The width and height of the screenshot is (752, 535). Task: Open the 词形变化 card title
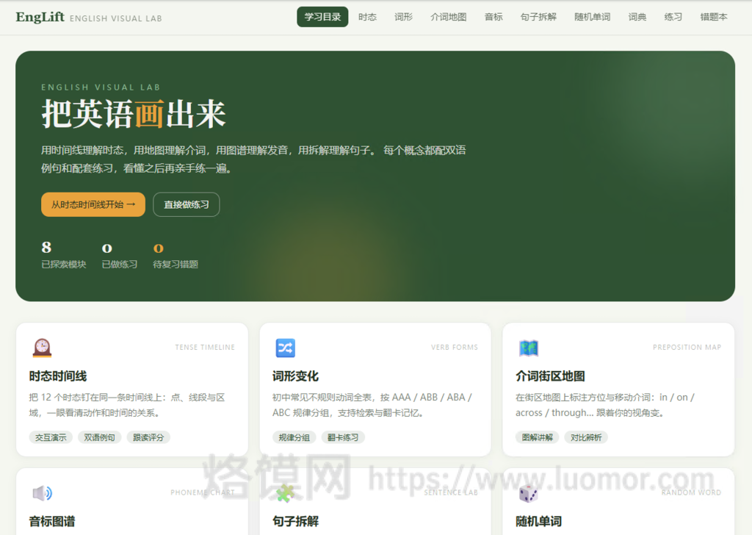click(295, 376)
